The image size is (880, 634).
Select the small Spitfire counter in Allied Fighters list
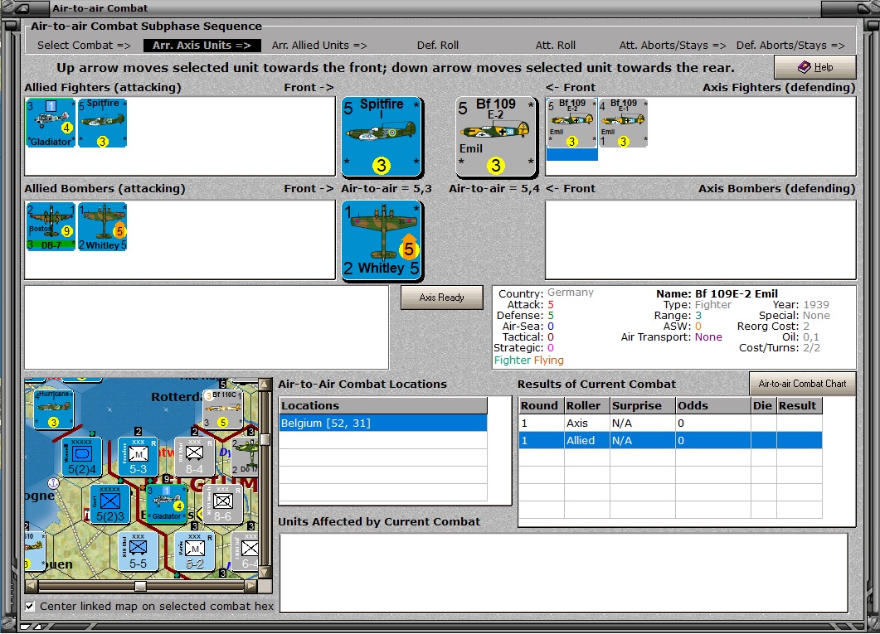(x=103, y=123)
